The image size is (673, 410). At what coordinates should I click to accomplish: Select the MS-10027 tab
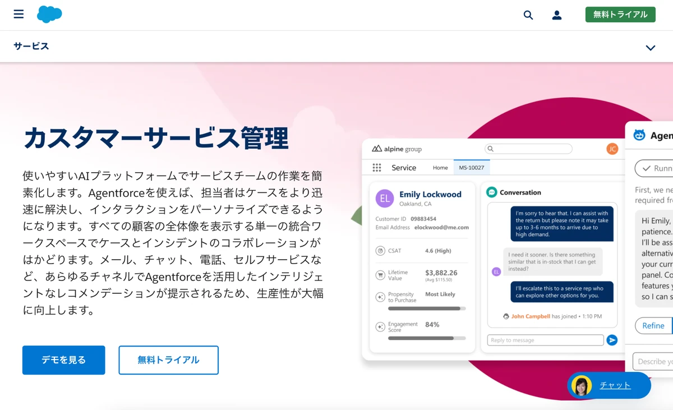tap(472, 168)
